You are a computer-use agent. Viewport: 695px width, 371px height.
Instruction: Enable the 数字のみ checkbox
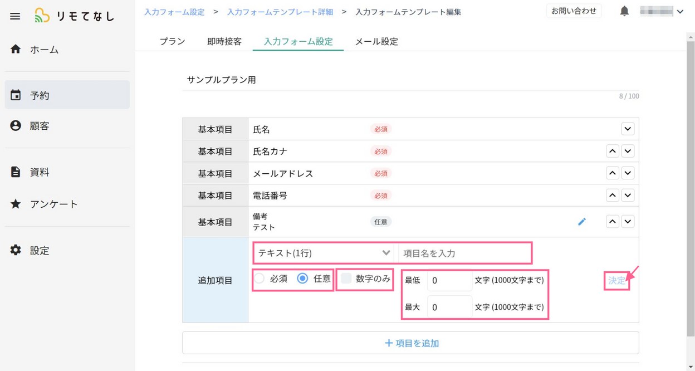click(x=346, y=279)
